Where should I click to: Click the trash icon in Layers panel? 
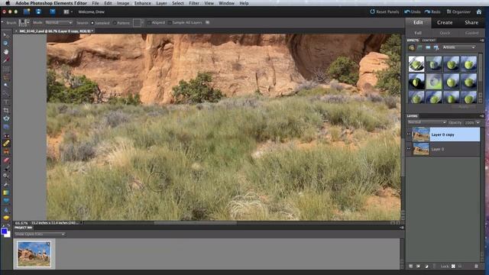tap(476, 267)
